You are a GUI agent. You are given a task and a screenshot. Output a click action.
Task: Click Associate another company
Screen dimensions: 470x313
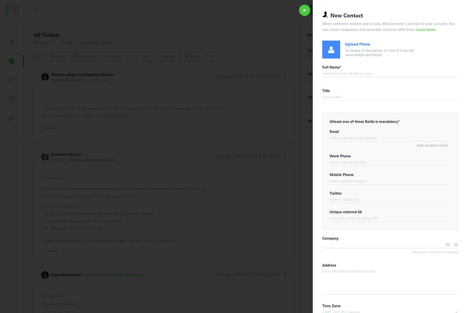click(x=434, y=252)
